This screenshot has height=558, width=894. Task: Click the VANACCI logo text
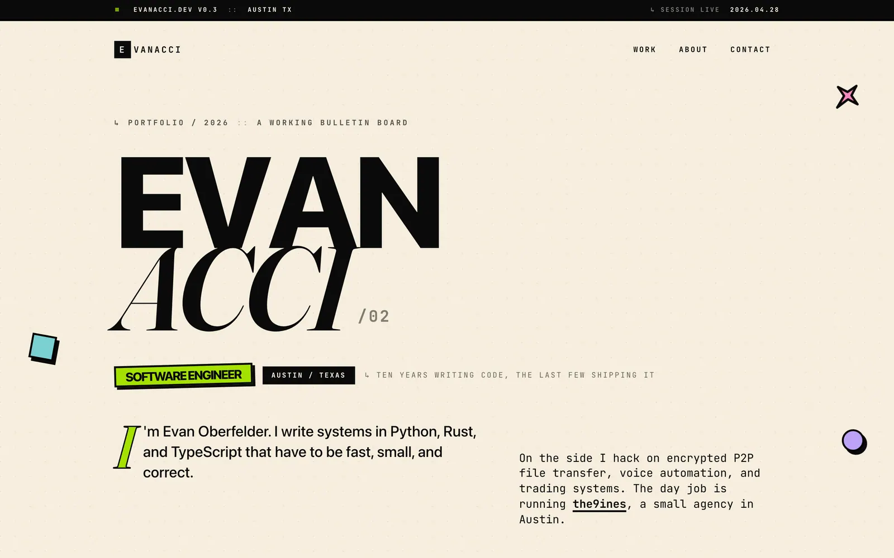point(158,50)
